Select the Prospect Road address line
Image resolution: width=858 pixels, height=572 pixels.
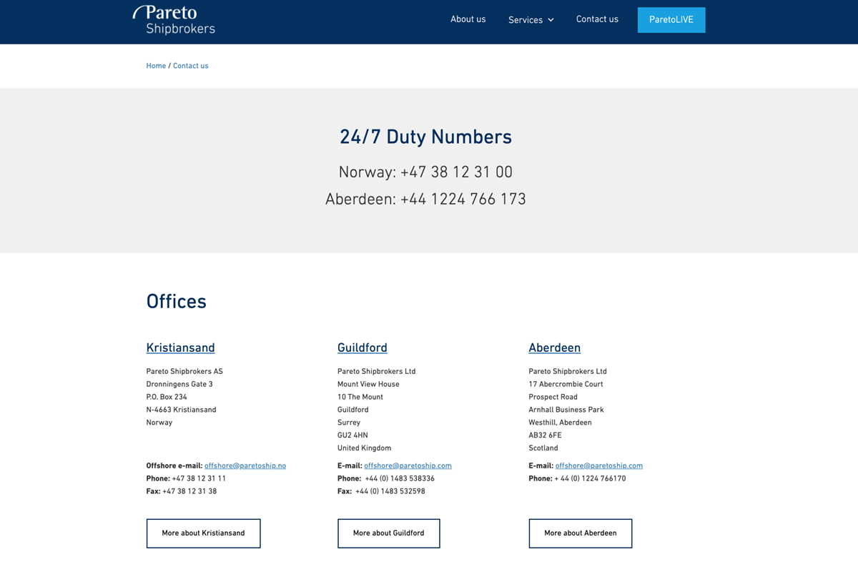tap(553, 398)
